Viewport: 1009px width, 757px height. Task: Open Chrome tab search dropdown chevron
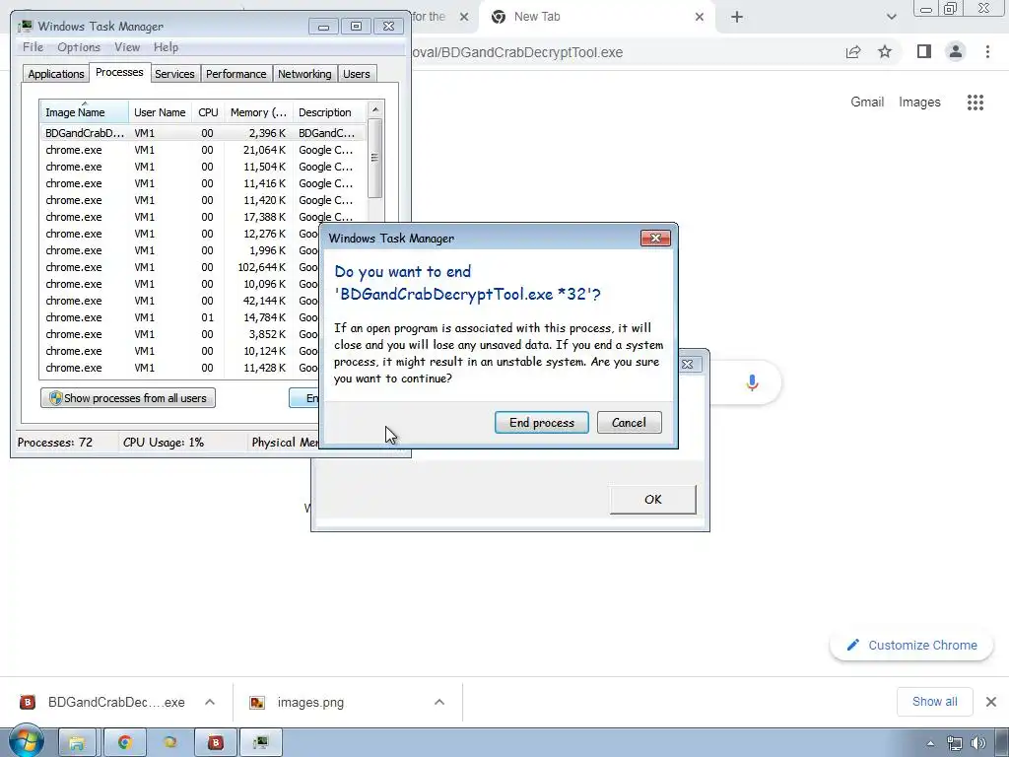[891, 17]
